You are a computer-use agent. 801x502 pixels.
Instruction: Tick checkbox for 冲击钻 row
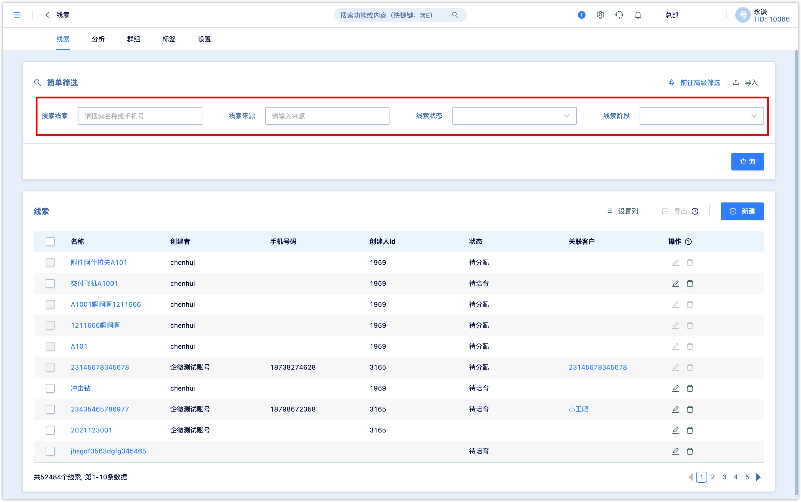[50, 388]
